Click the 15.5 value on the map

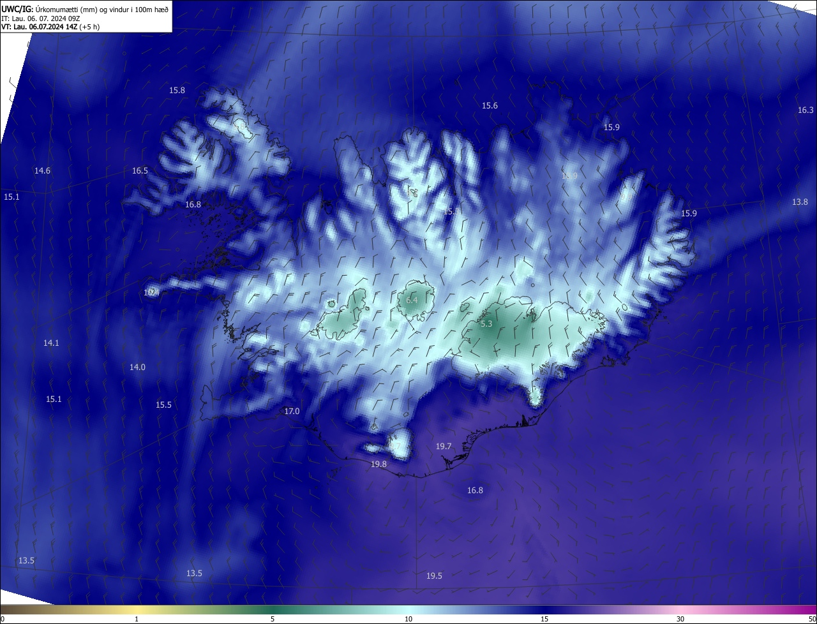point(163,405)
